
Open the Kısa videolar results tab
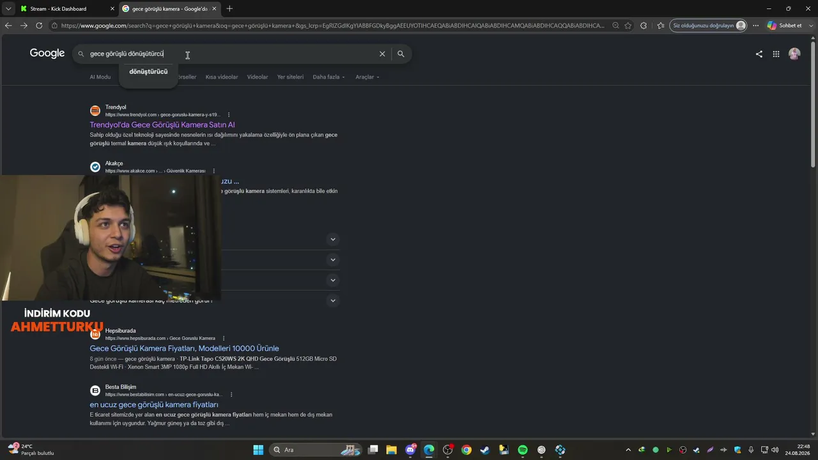(222, 77)
